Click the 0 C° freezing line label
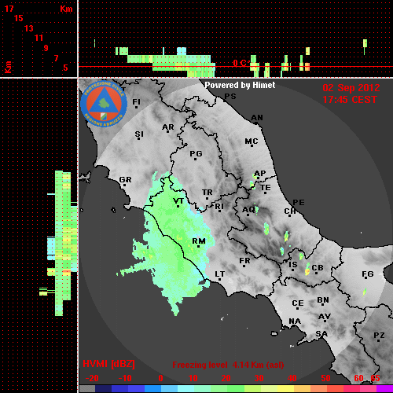 click(241, 63)
